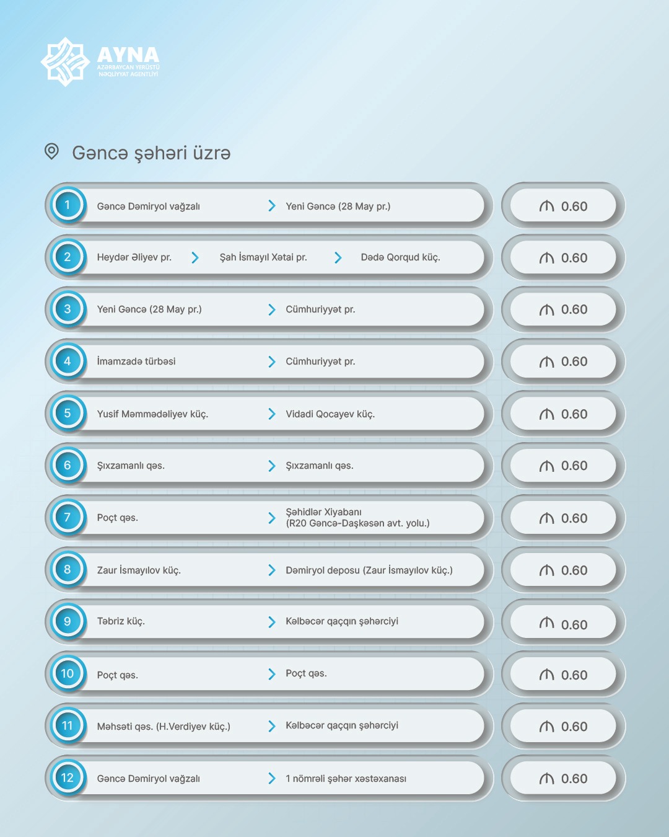The image size is (669, 837).
Task: Select route number 9 circle badge
Action: (x=68, y=622)
